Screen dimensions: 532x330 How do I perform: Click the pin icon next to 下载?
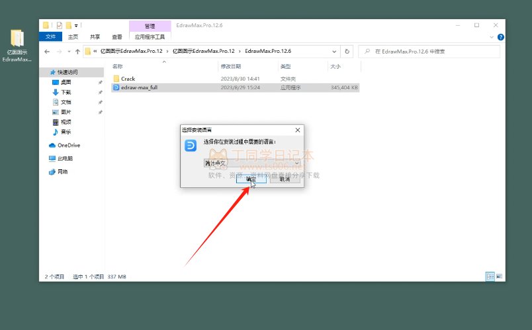click(x=100, y=92)
